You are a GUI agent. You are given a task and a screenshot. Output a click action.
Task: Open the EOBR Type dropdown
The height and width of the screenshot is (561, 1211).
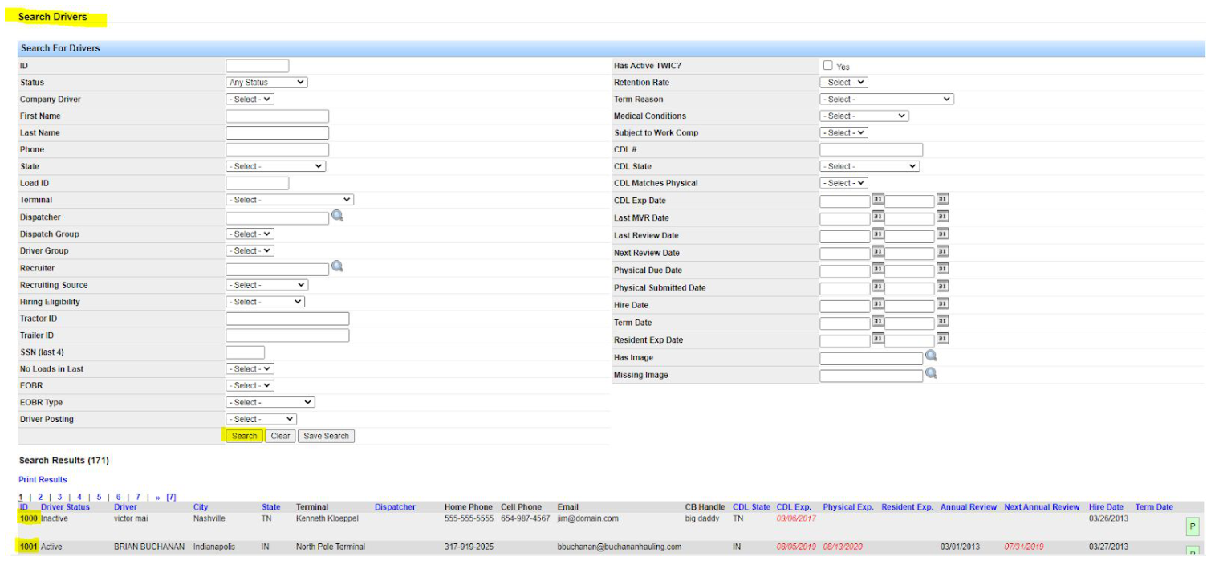(270, 402)
